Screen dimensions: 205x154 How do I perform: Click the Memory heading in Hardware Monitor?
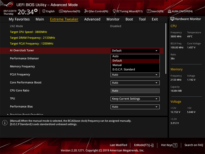coord(177,69)
